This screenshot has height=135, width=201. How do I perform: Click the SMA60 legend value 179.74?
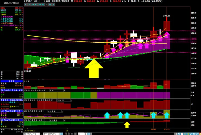pos(19,14)
